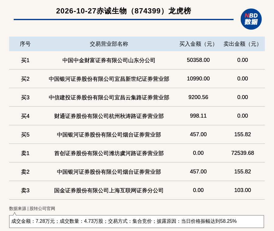Click the buy amount 998.11
274x231 pixels.
pyautogui.click(x=198, y=116)
